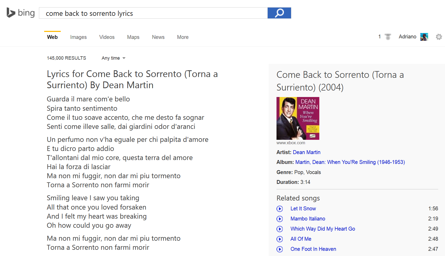This screenshot has height=256, width=445.
Task: Click the lyric line Guarda il mare com'e bello
Action: [88, 99]
